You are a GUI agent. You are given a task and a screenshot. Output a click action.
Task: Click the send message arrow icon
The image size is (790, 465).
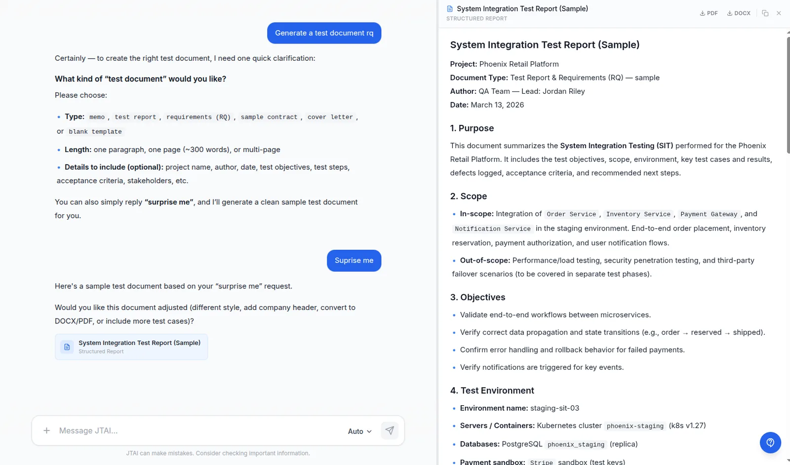[390, 430]
